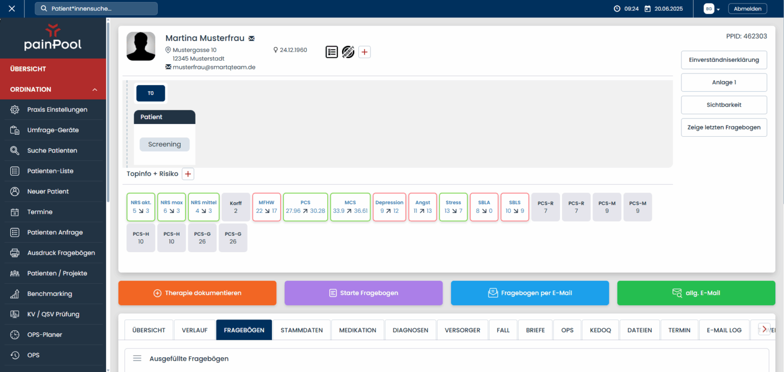Screen dimensions: 784x372
Task: Reveal more tabs with the right chevron
Action: coord(764,329)
